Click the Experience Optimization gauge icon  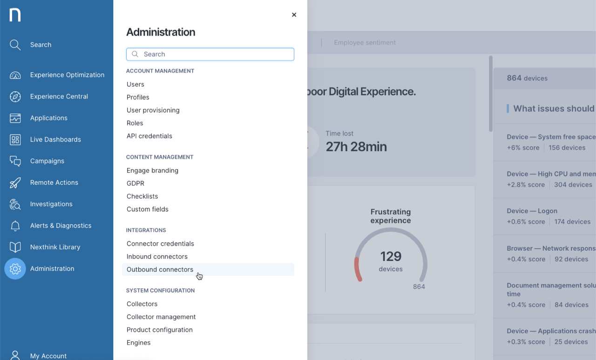pyautogui.click(x=15, y=75)
